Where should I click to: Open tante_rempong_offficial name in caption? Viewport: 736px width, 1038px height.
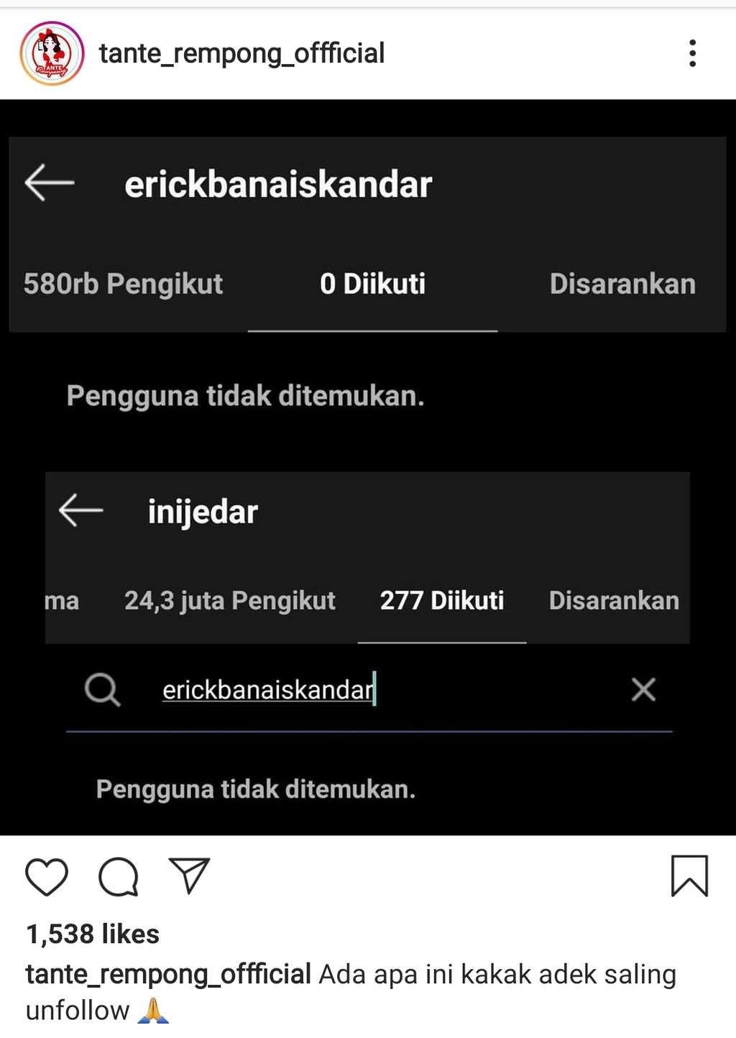[168, 974]
